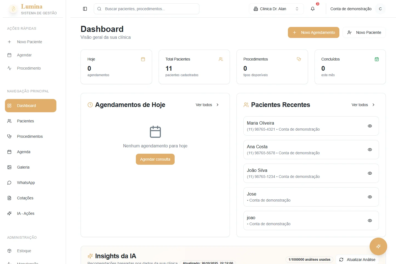Click the plus icon next to Novo Paciente in sidebar
This screenshot has height=264, width=396.
[x=9, y=42]
